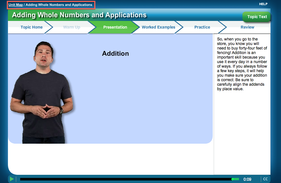
Task: Select the Presentation tab
Action: click(115, 27)
